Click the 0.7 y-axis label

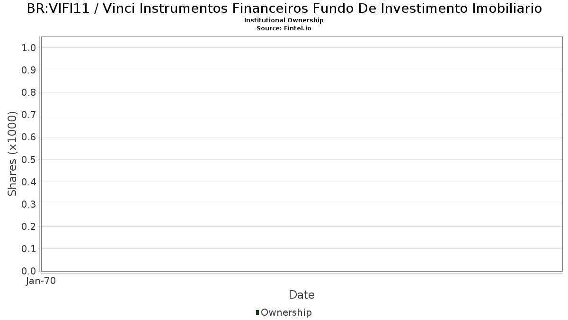click(29, 115)
